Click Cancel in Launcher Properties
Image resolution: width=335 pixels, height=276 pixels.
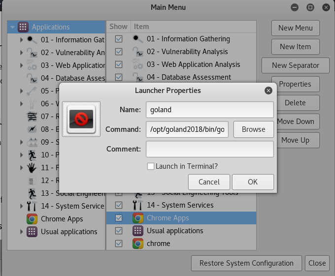point(209,182)
